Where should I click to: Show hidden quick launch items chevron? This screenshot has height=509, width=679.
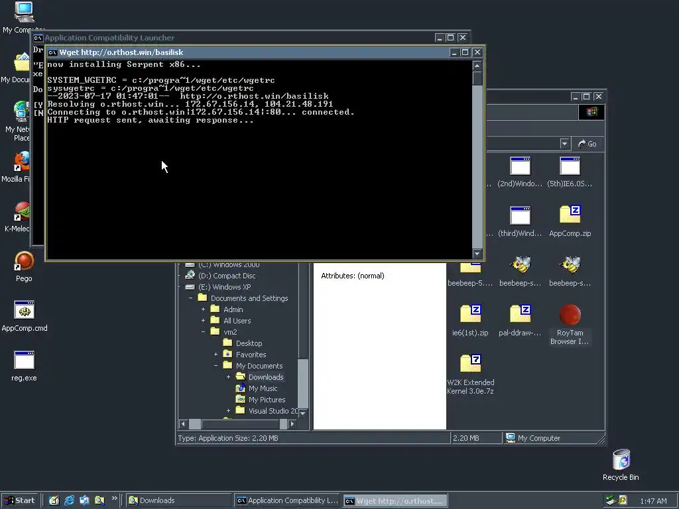point(114,498)
